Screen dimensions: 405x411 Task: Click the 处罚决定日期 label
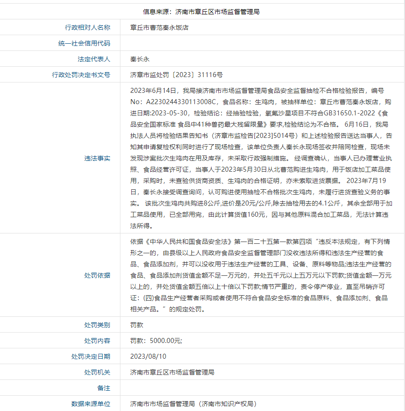coord(91,356)
